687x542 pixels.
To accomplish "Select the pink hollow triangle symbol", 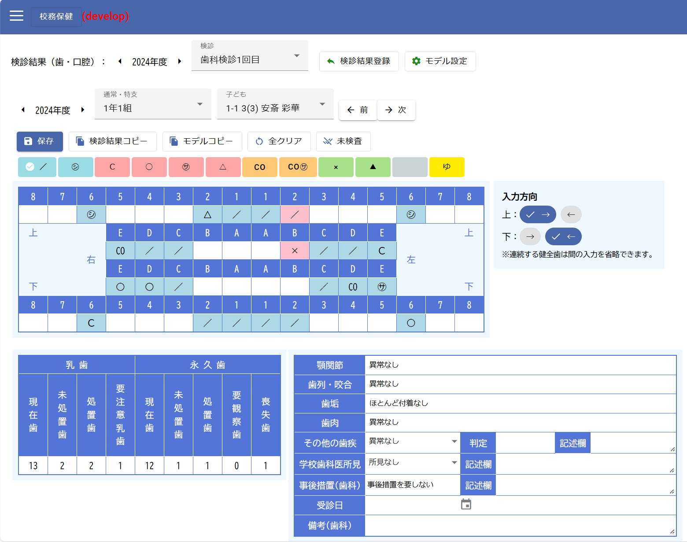I will (x=223, y=167).
